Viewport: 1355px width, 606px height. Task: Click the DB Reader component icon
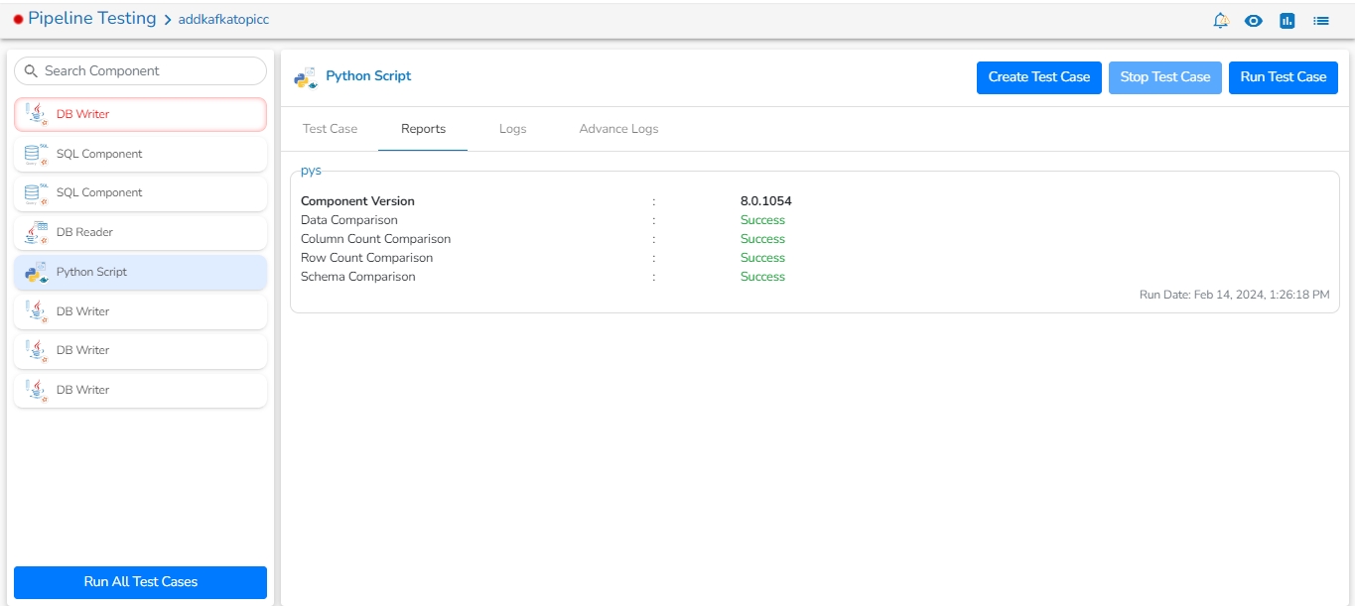click(x=36, y=233)
